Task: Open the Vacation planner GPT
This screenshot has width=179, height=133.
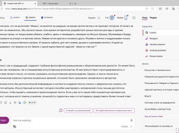Action: click(x=161, y=44)
